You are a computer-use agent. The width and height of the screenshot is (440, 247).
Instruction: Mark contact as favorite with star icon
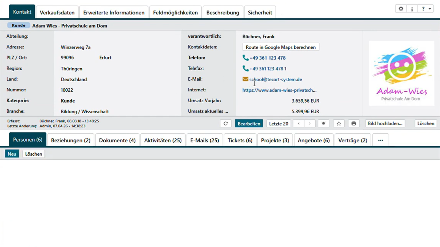click(x=339, y=123)
